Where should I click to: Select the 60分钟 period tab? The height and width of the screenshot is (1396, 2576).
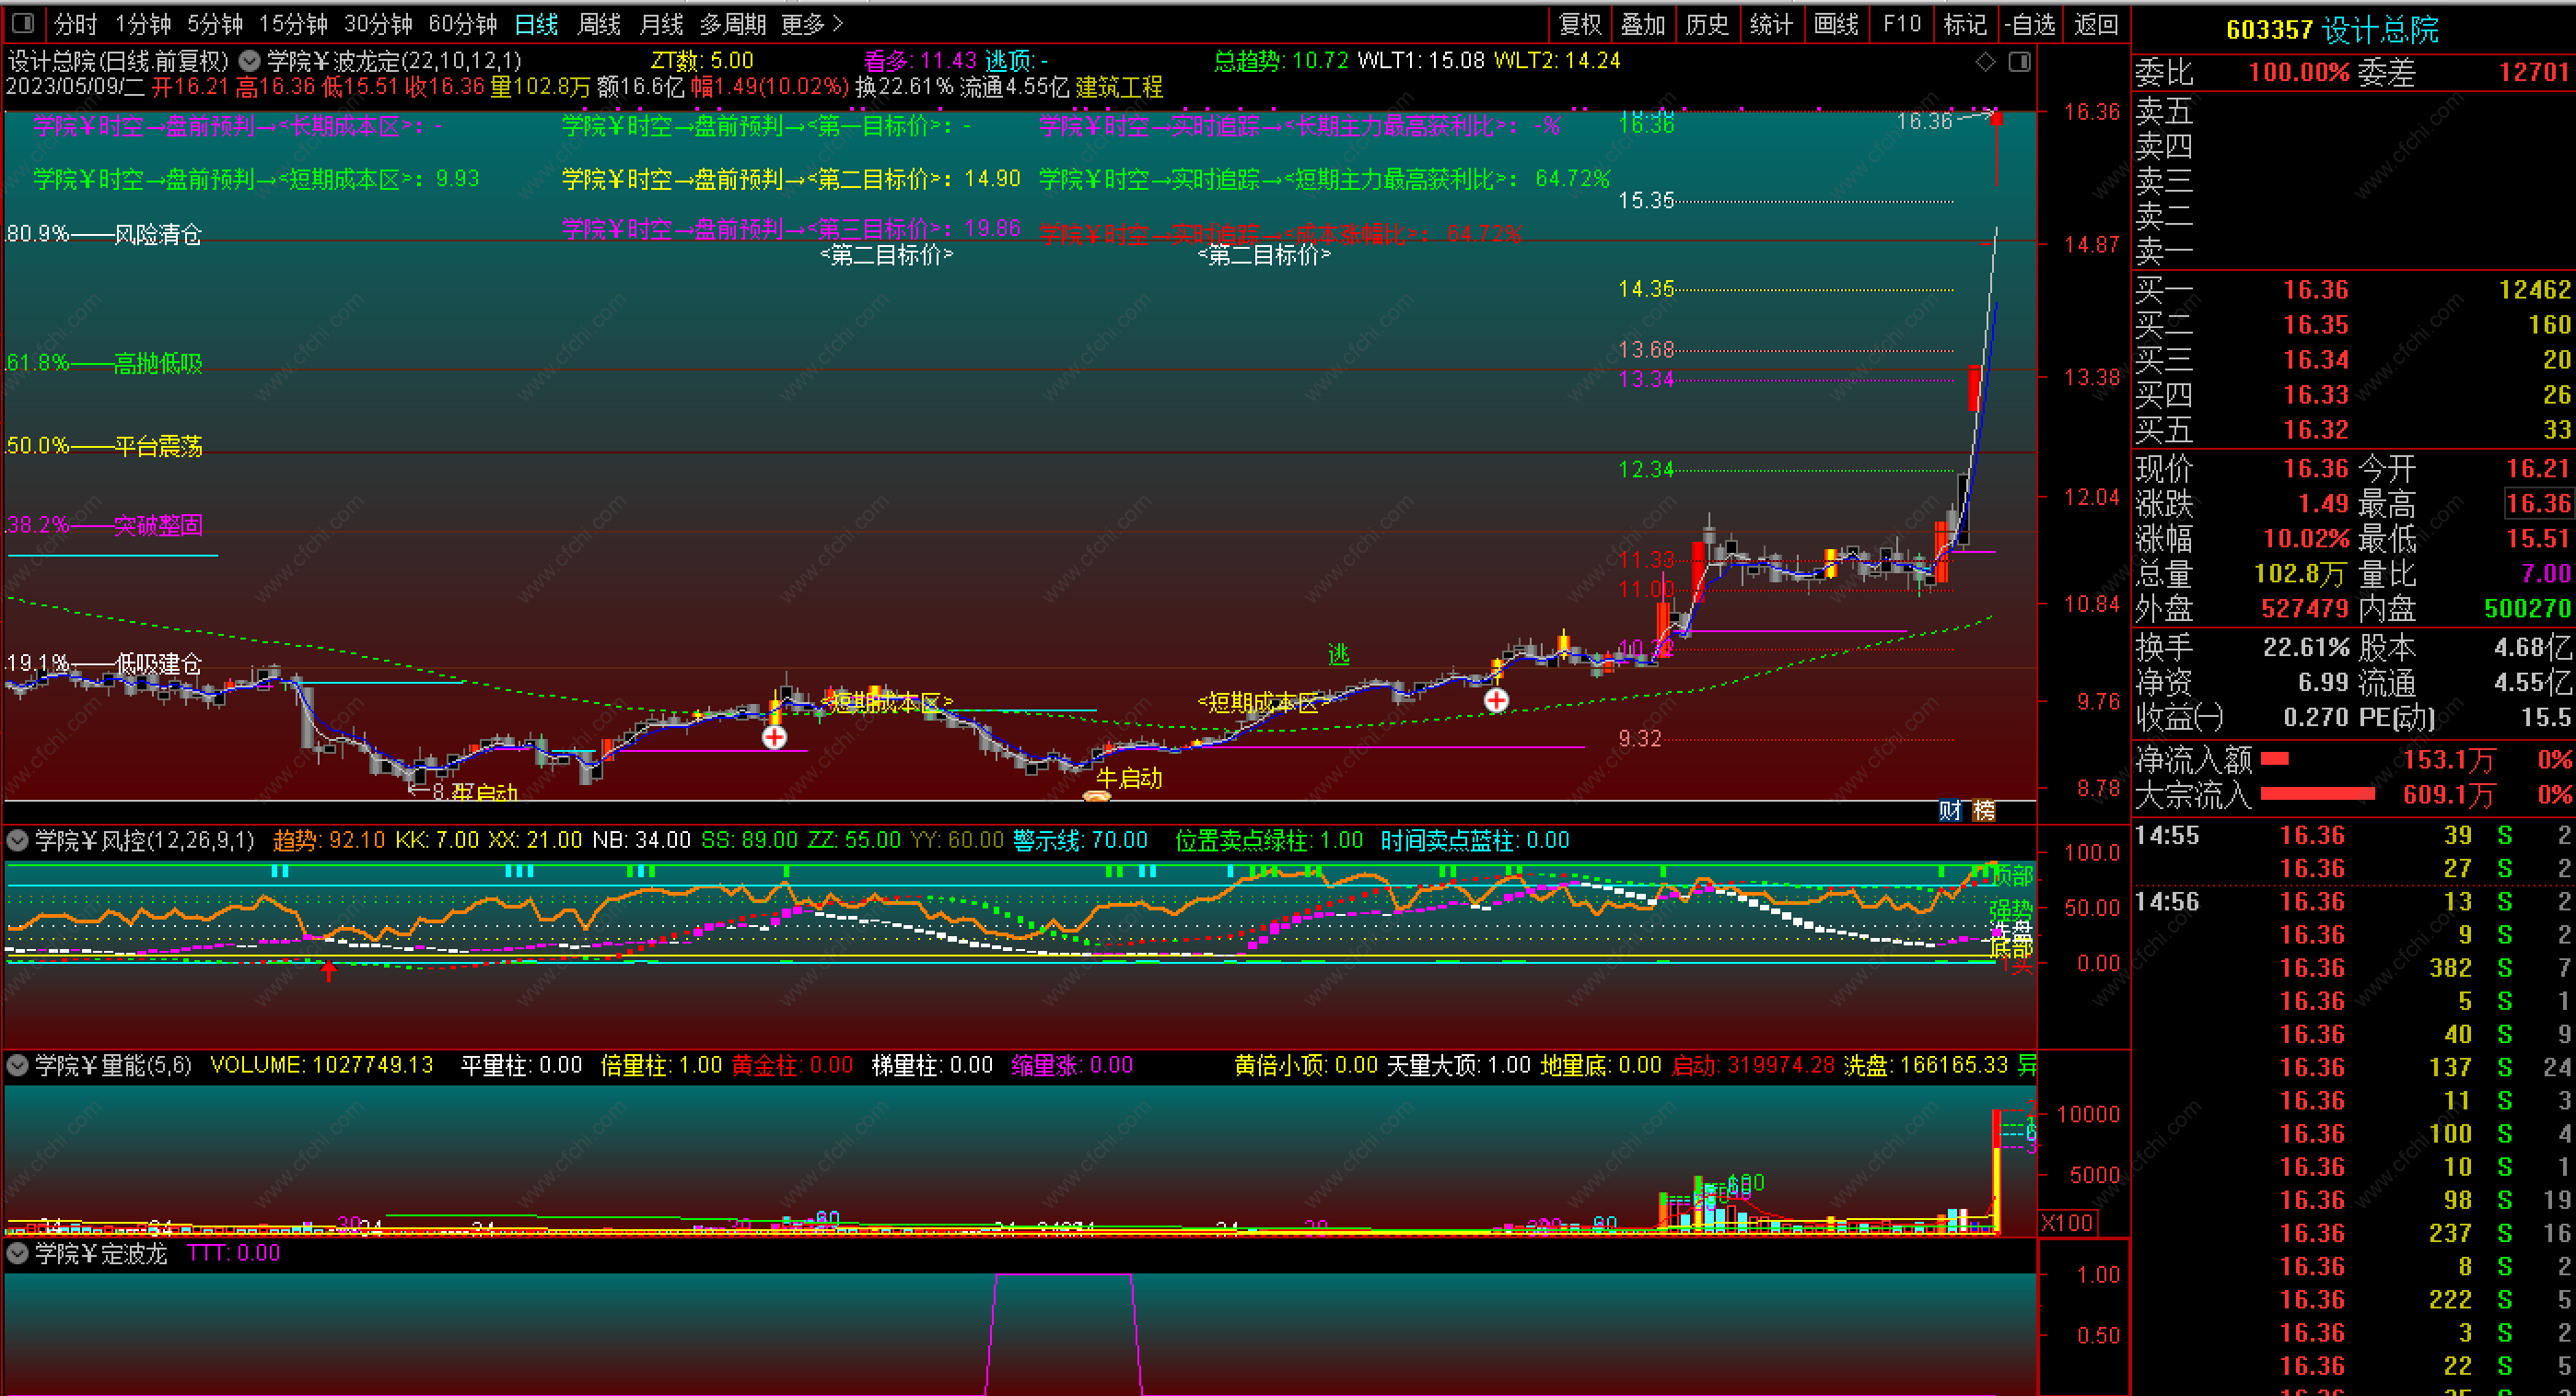(x=462, y=23)
